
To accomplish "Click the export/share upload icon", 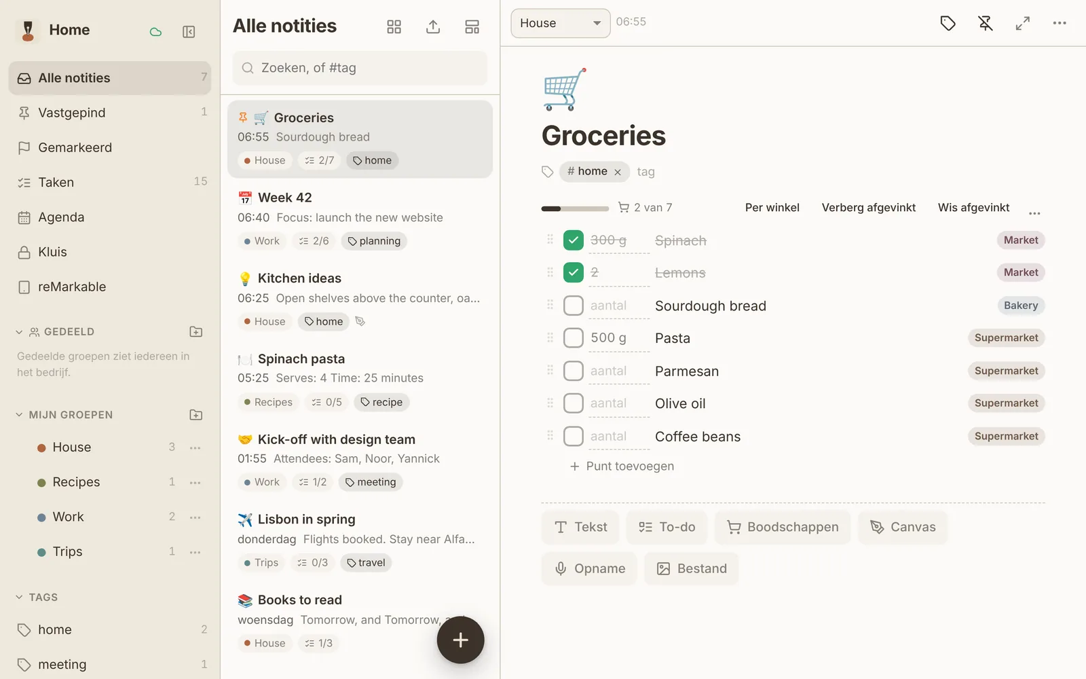I will [433, 26].
